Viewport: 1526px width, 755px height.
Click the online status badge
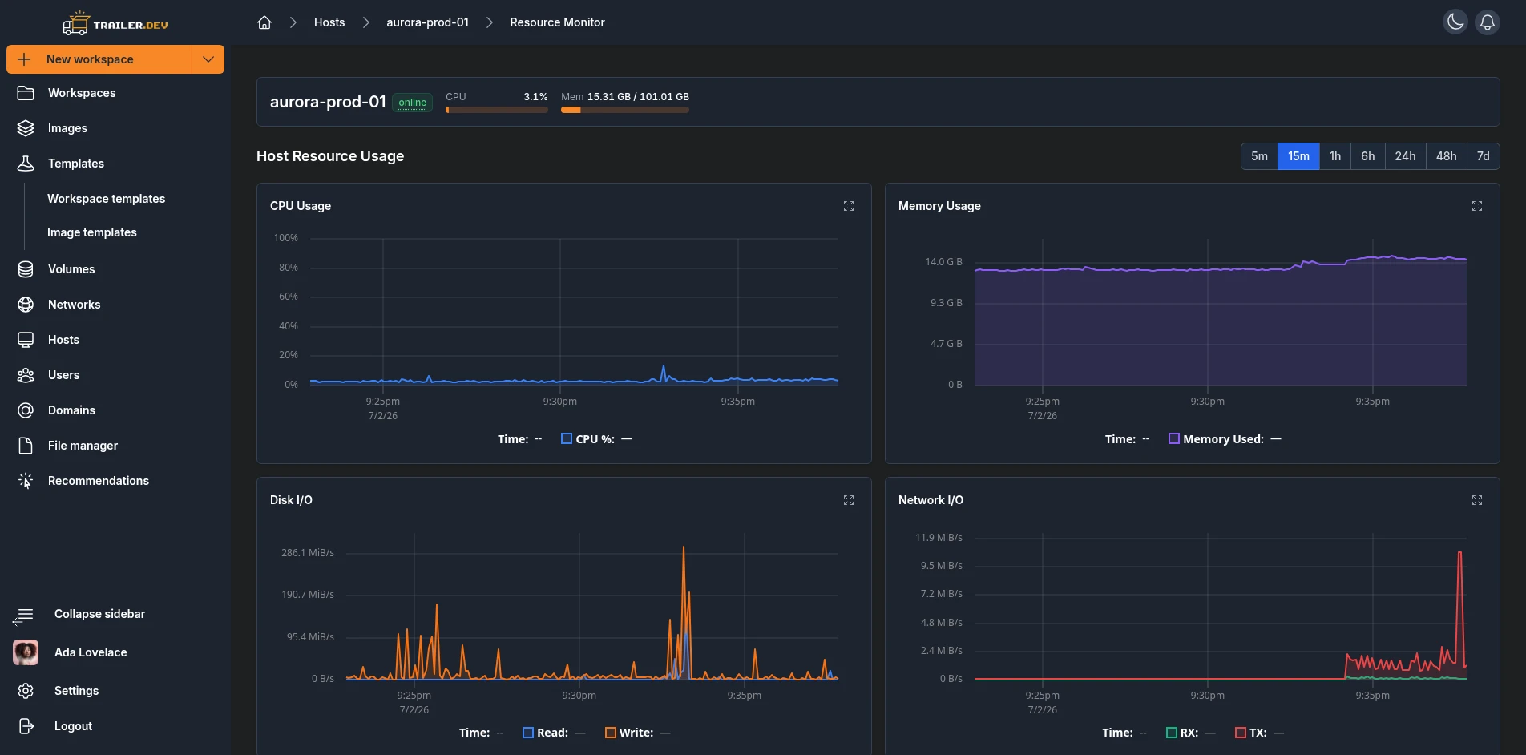[x=413, y=103]
